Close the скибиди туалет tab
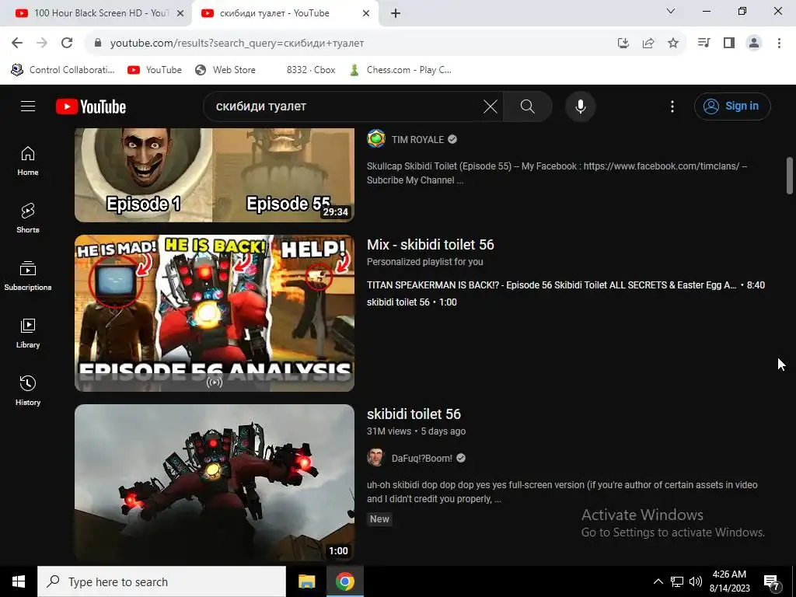This screenshot has height=597, width=796. 366,14
